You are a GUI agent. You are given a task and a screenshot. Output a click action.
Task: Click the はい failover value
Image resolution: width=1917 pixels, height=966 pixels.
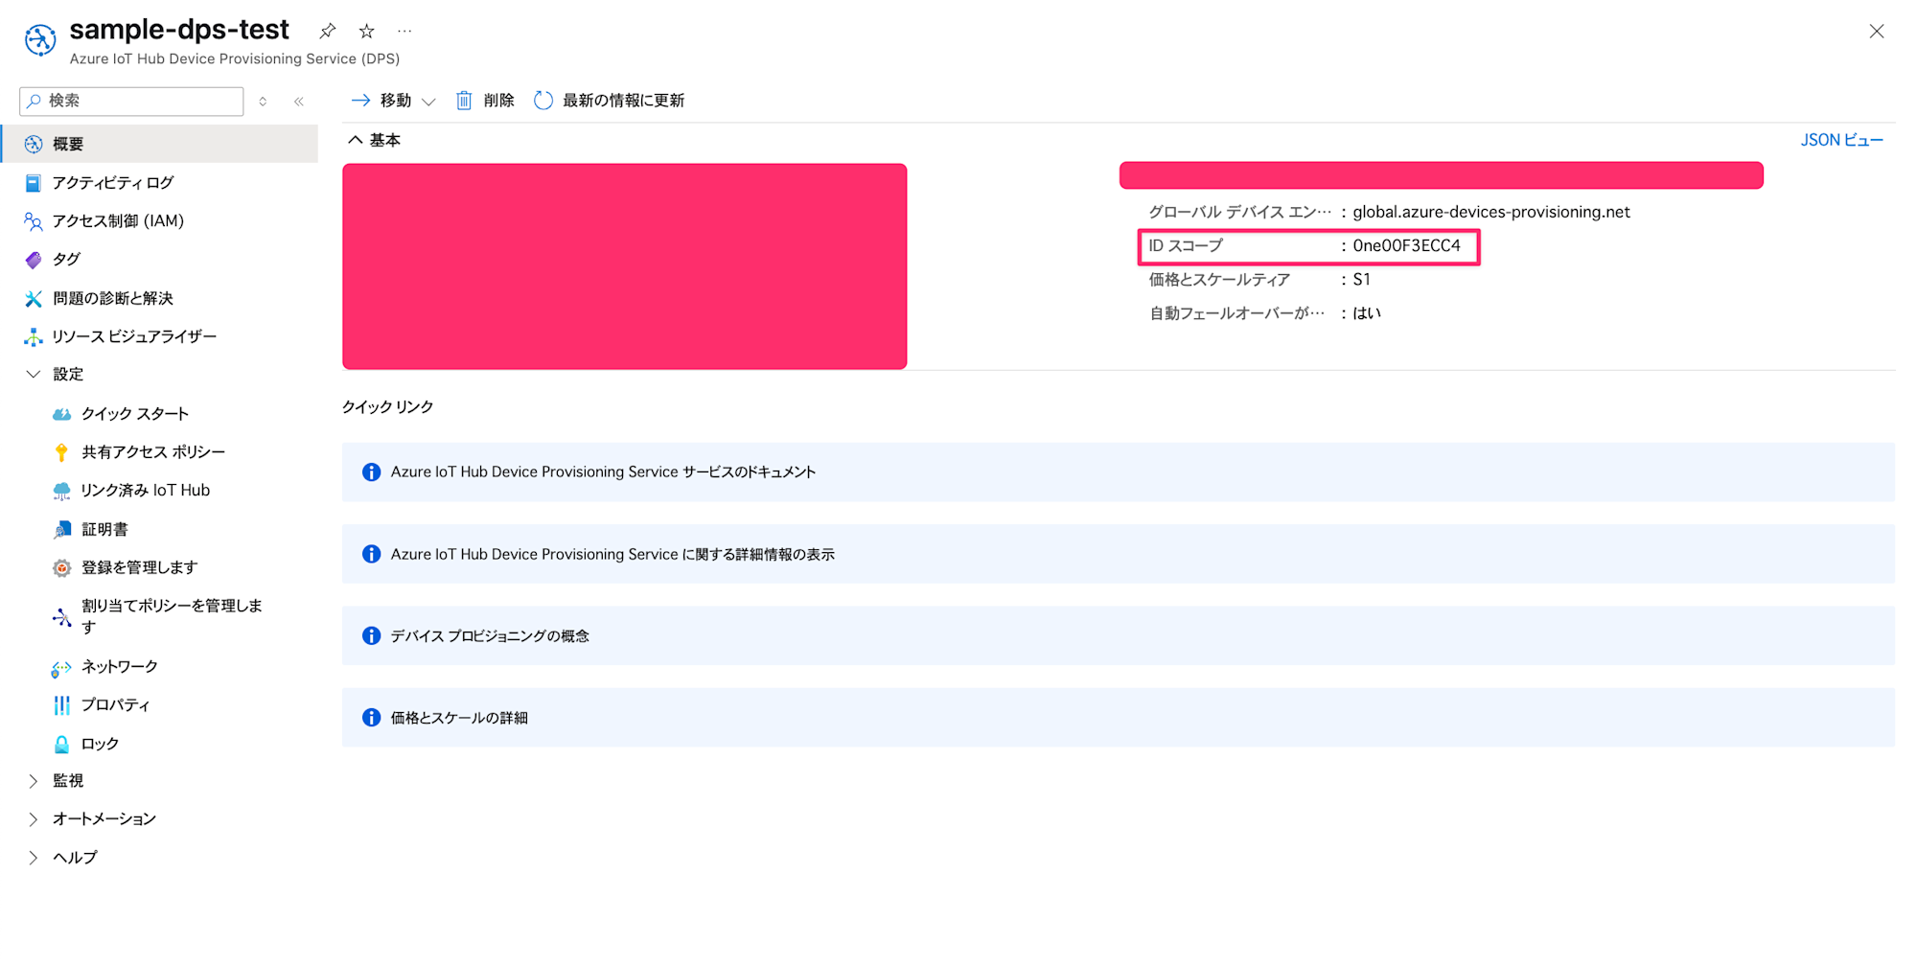[1366, 313]
